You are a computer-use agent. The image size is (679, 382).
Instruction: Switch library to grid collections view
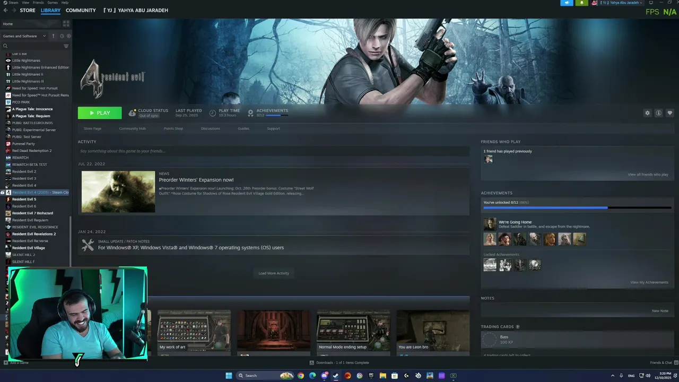[x=66, y=24]
